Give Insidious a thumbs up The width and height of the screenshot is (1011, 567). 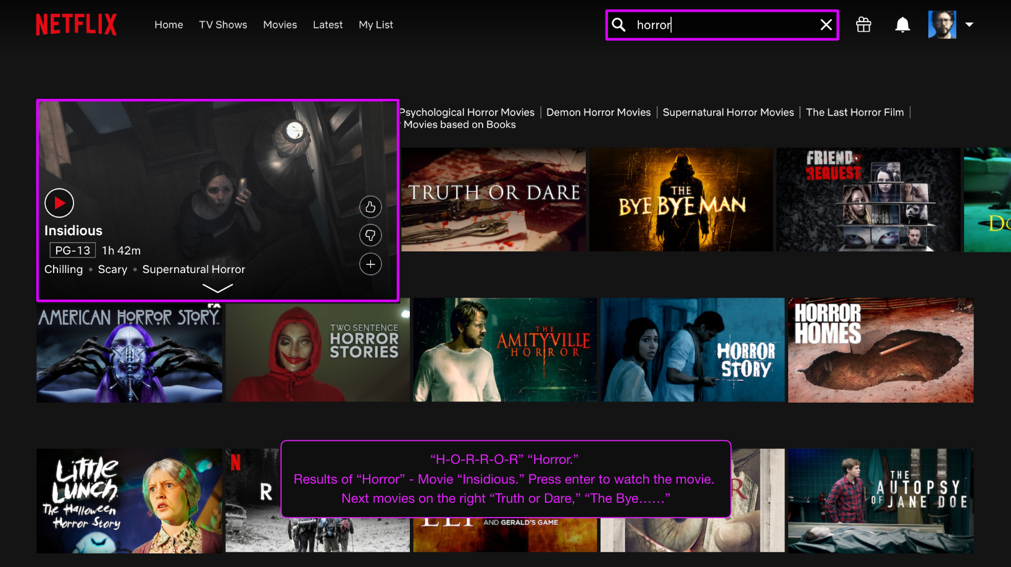pos(370,207)
